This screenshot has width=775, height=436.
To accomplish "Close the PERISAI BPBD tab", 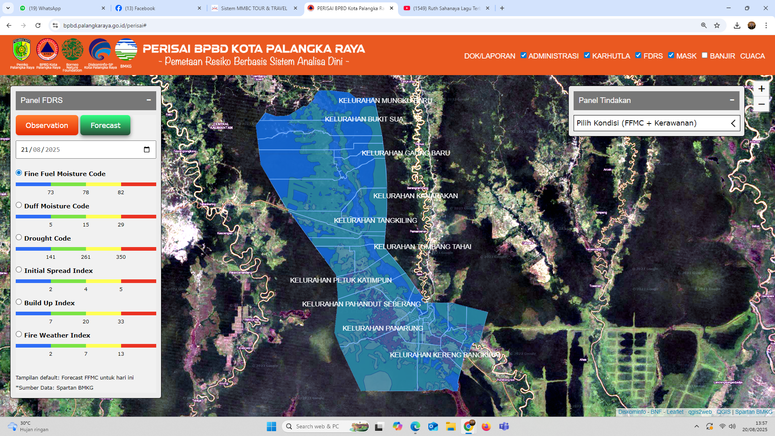I will point(392,8).
